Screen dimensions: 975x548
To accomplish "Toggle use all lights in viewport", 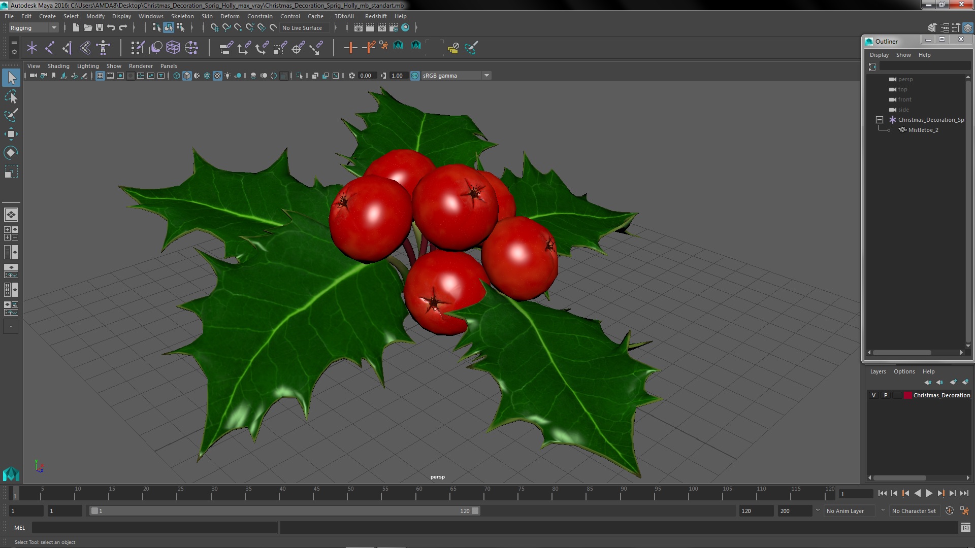I will pyautogui.click(x=227, y=76).
